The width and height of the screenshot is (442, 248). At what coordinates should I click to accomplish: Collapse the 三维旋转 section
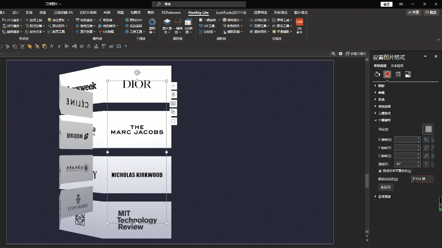(382, 120)
